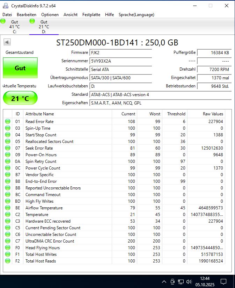Open the Festplatte menu
Image resolution: width=235 pixels, height=288 pixels.
click(91, 15)
